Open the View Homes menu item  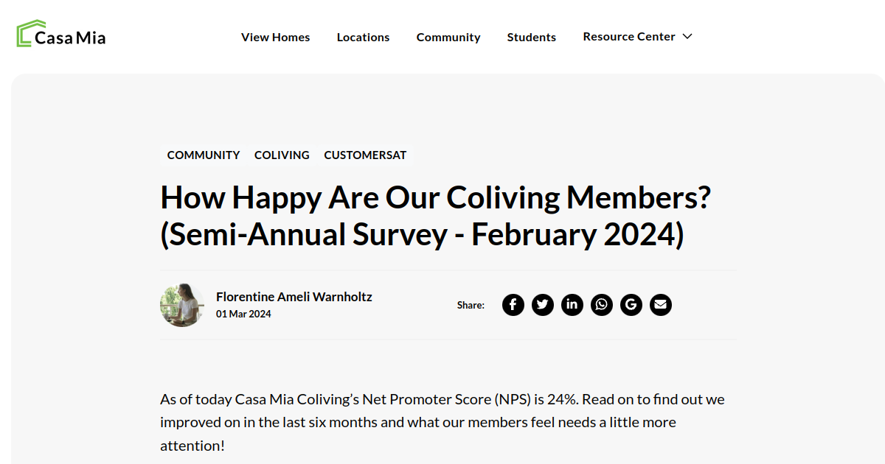(275, 37)
